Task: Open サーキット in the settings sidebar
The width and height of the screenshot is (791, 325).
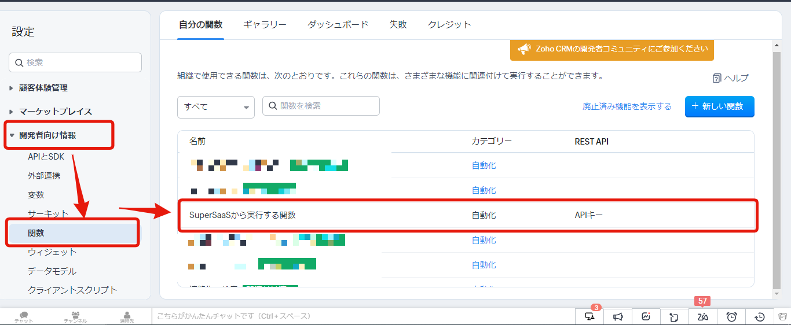Action: pyautogui.click(x=48, y=214)
